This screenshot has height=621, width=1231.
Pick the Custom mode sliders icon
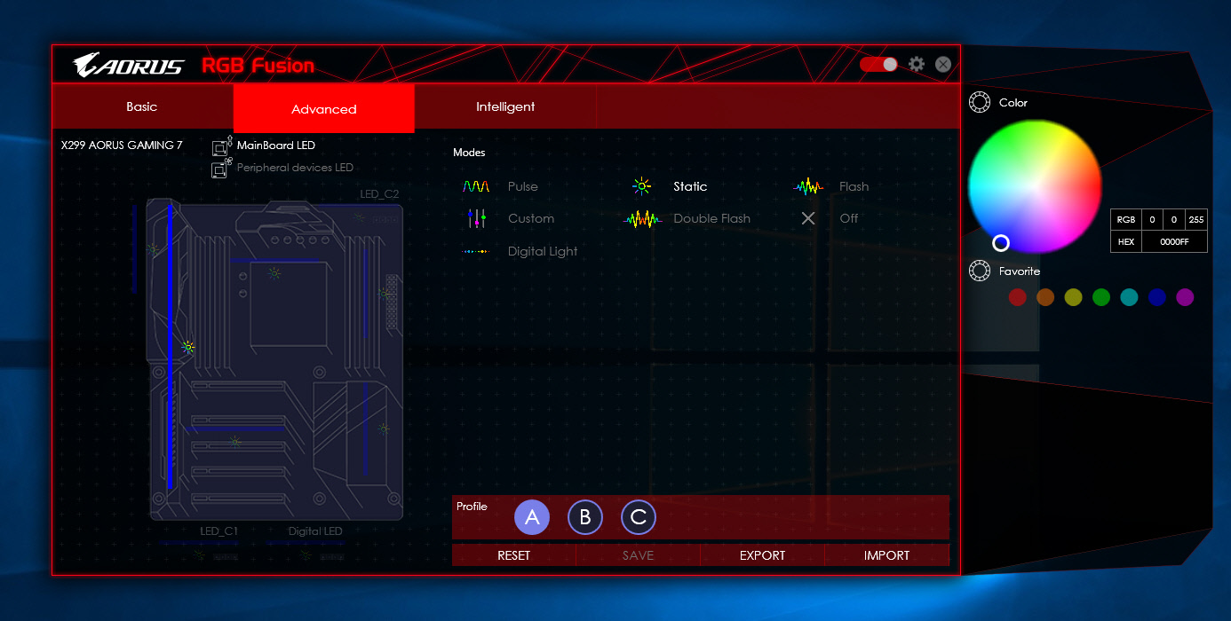pos(476,218)
